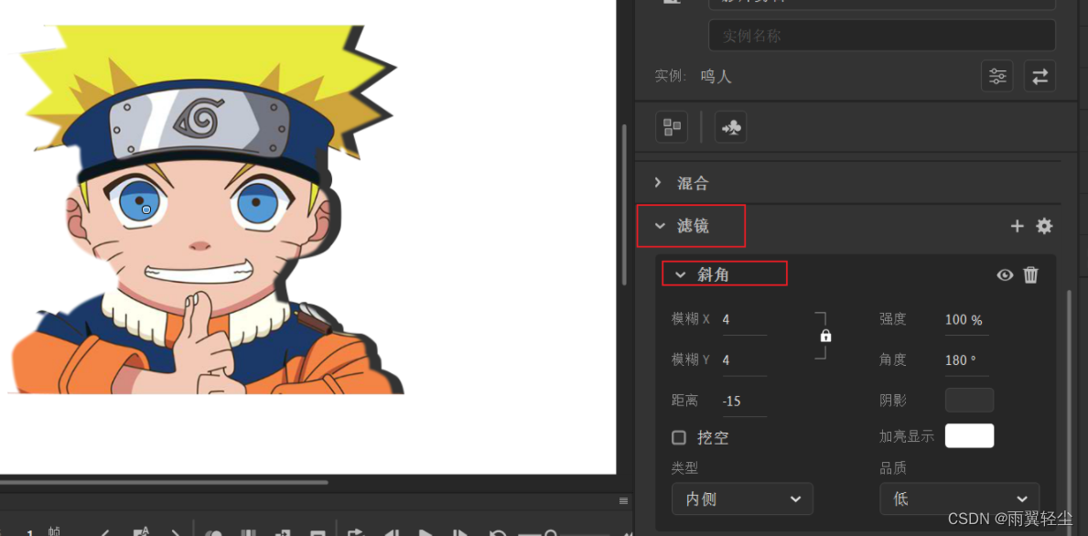
Task: Click the 阴影 label
Action: pos(893,400)
